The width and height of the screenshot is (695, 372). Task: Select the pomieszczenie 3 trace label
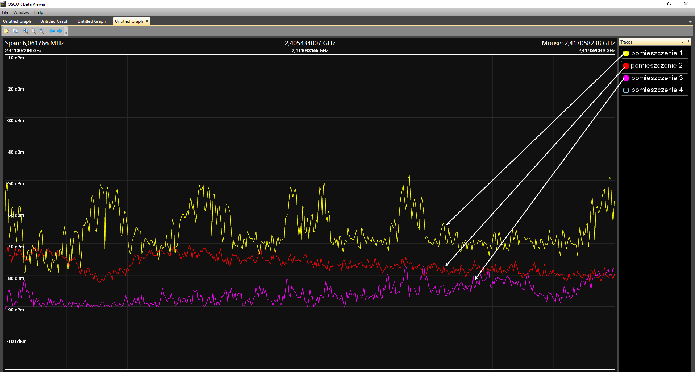click(x=657, y=78)
